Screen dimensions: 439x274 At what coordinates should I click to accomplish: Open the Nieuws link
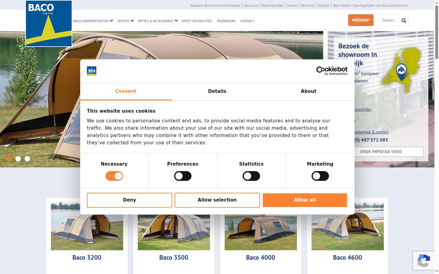point(292,5)
